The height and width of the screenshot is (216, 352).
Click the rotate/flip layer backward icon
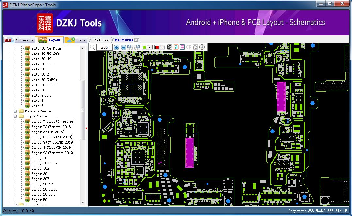(137, 47)
